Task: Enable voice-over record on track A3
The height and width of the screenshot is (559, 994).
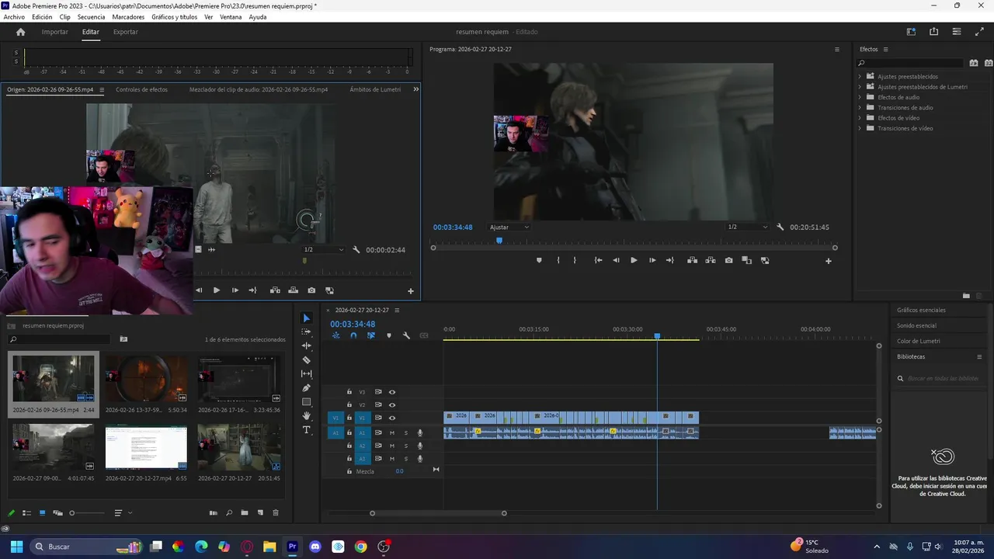Action: pos(420,459)
